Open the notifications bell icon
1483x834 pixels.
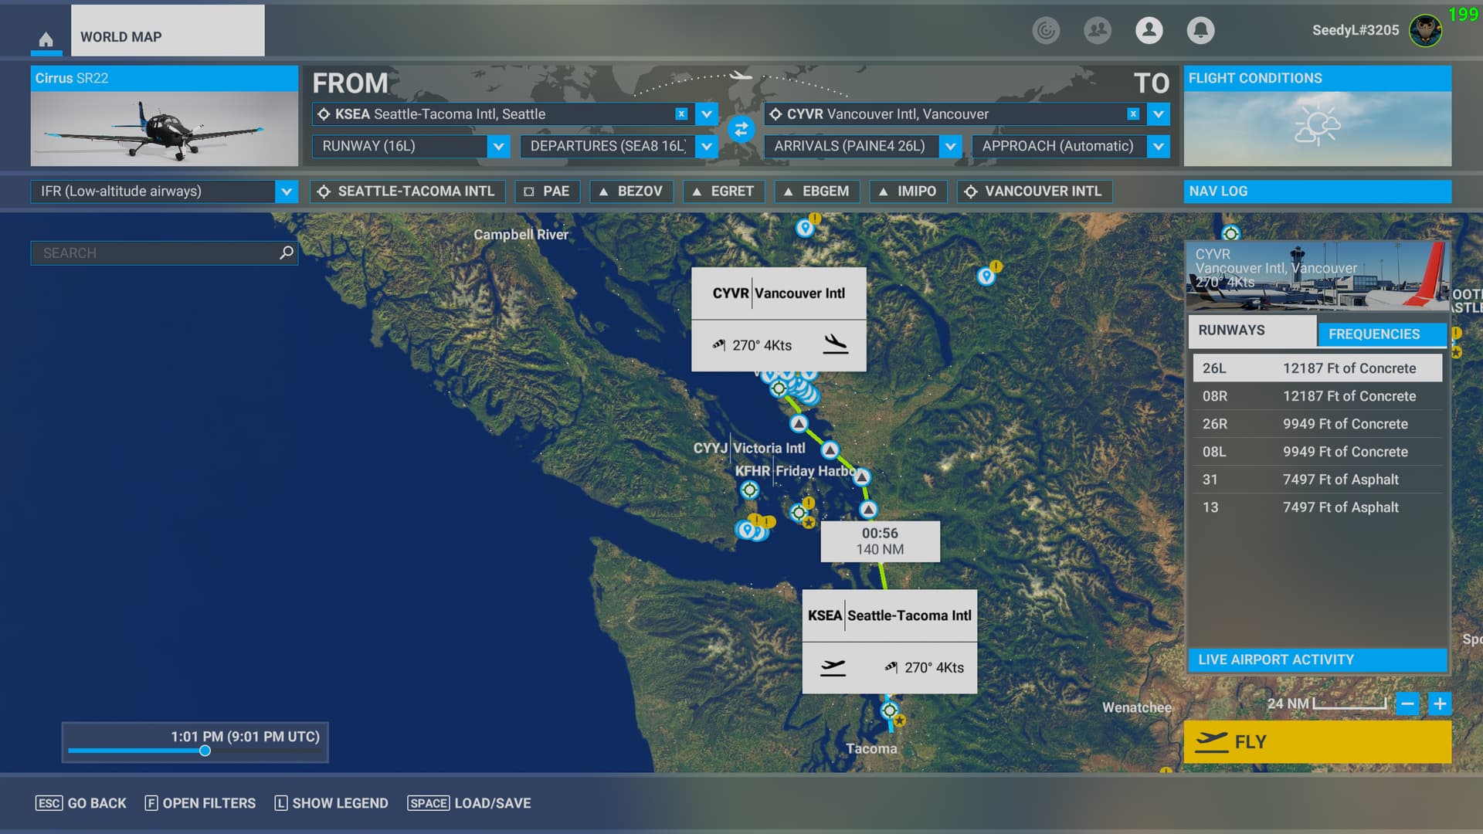tap(1200, 30)
